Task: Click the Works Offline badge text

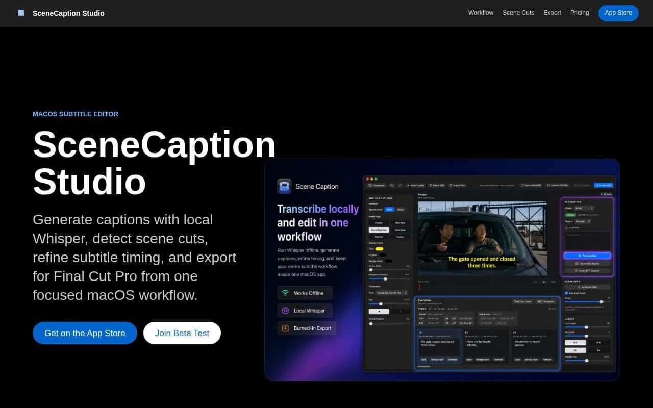Action: 309,293
